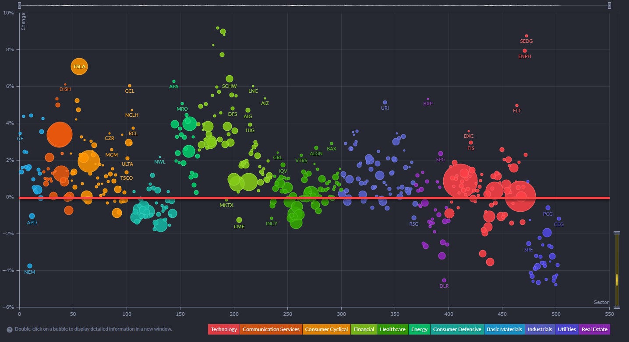This screenshot has width=629, height=342.
Task: Toggle the Technology sector legend
Action: tap(224, 329)
